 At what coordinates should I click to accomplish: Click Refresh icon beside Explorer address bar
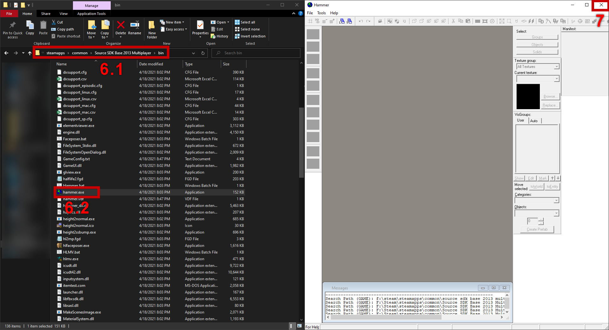click(x=203, y=53)
